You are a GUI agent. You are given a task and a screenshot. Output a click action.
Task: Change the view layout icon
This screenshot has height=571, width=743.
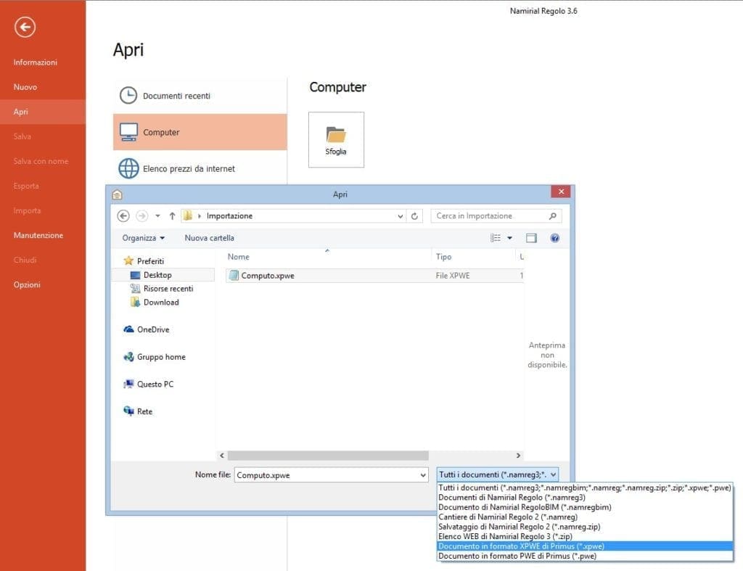tap(495, 238)
